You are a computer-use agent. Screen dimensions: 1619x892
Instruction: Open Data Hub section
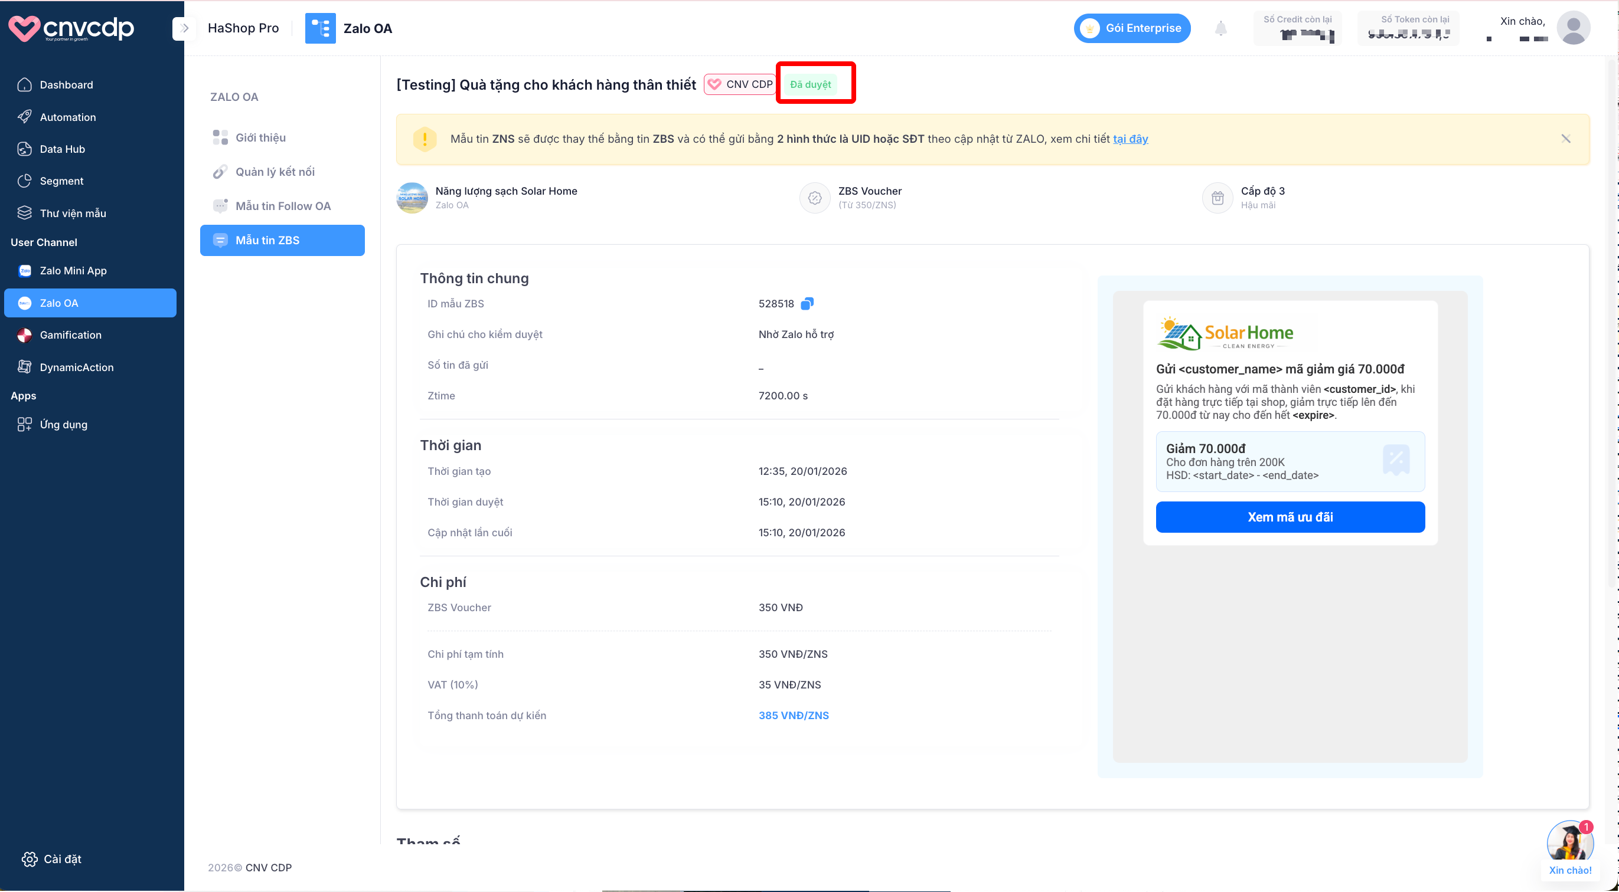[62, 149]
